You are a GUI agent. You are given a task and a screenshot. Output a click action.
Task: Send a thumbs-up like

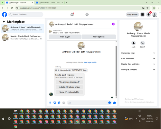115,103
